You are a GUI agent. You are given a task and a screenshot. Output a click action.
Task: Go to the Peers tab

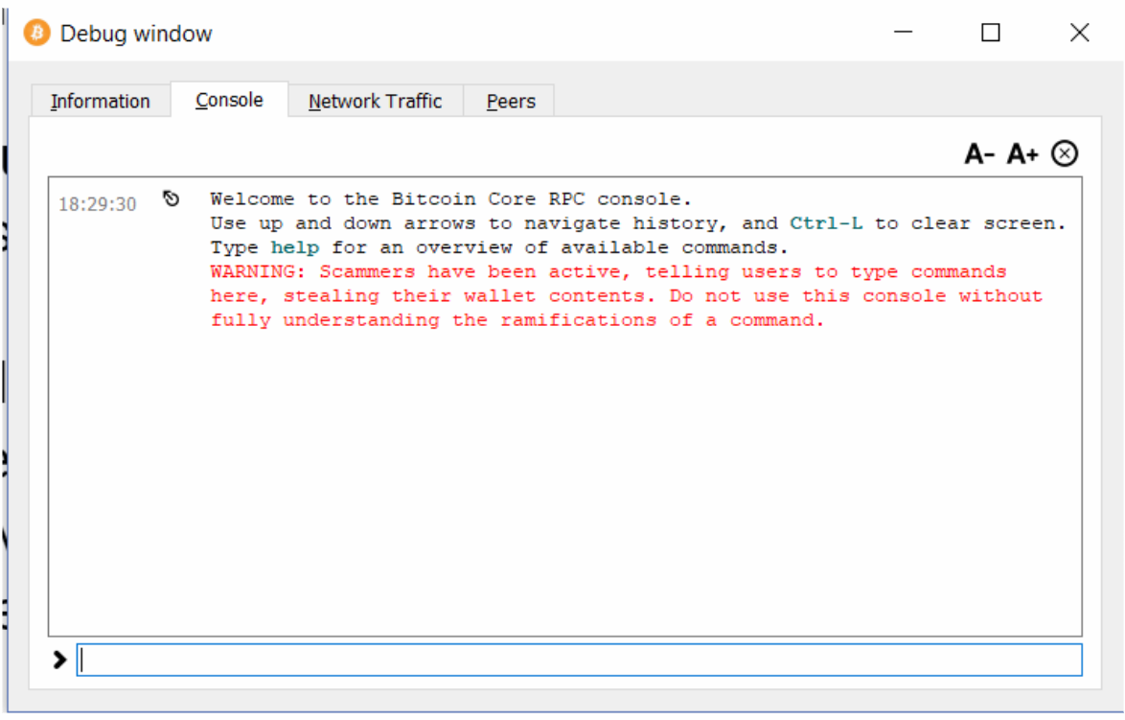pyautogui.click(x=511, y=102)
